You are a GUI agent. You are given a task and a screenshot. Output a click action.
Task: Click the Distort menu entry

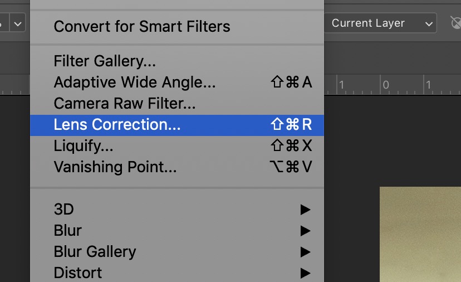pos(78,273)
